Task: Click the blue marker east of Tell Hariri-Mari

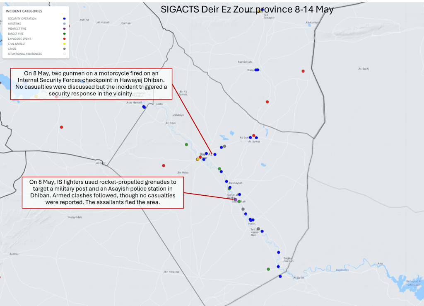Action: pyautogui.click(x=262, y=231)
